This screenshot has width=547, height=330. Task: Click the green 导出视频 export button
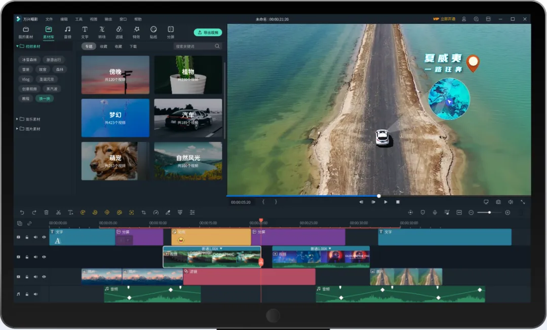(x=208, y=32)
